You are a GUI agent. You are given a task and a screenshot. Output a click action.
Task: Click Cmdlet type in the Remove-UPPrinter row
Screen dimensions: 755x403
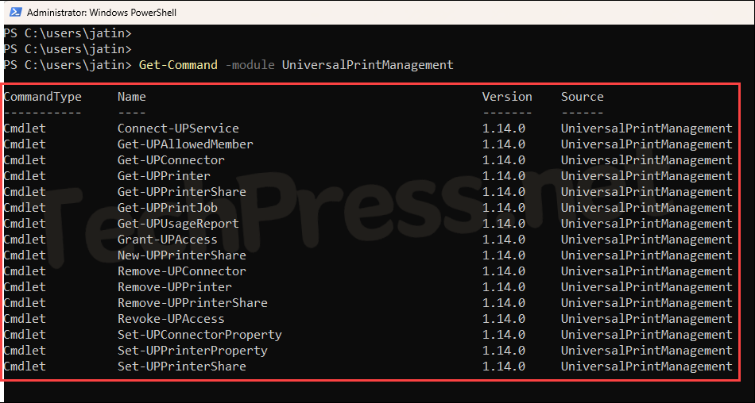click(x=25, y=287)
